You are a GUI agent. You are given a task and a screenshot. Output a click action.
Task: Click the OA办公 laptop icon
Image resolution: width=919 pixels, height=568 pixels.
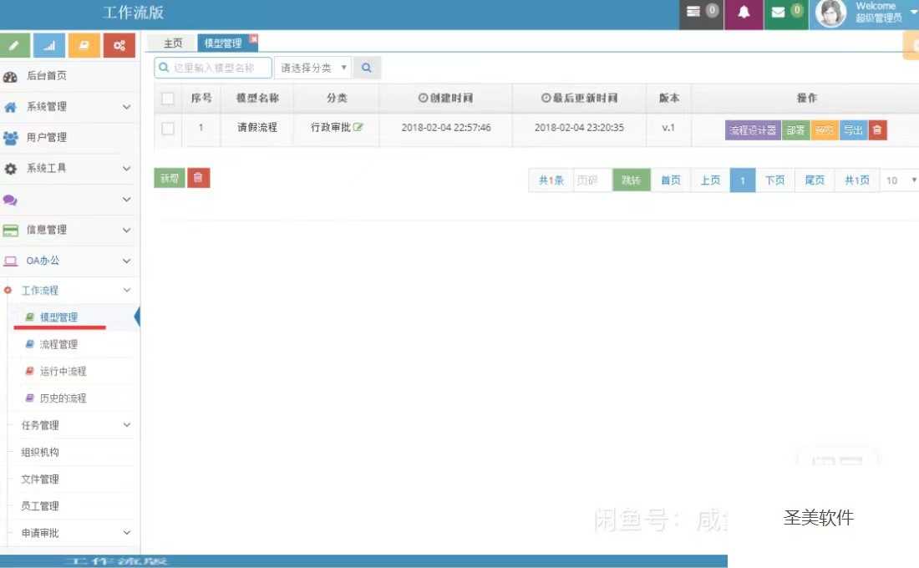[x=11, y=261]
